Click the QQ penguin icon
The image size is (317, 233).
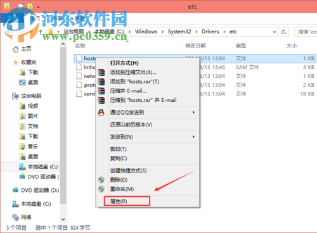(101, 112)
